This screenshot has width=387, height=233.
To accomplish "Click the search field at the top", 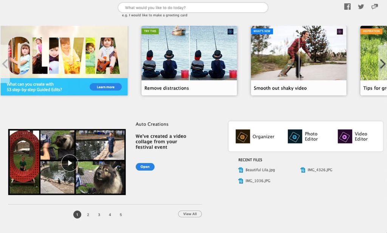I will 193,7.
